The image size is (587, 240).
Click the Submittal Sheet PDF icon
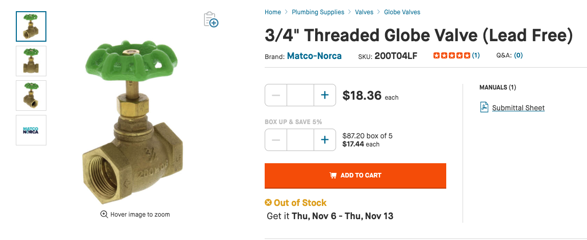[x=484, y=107]
